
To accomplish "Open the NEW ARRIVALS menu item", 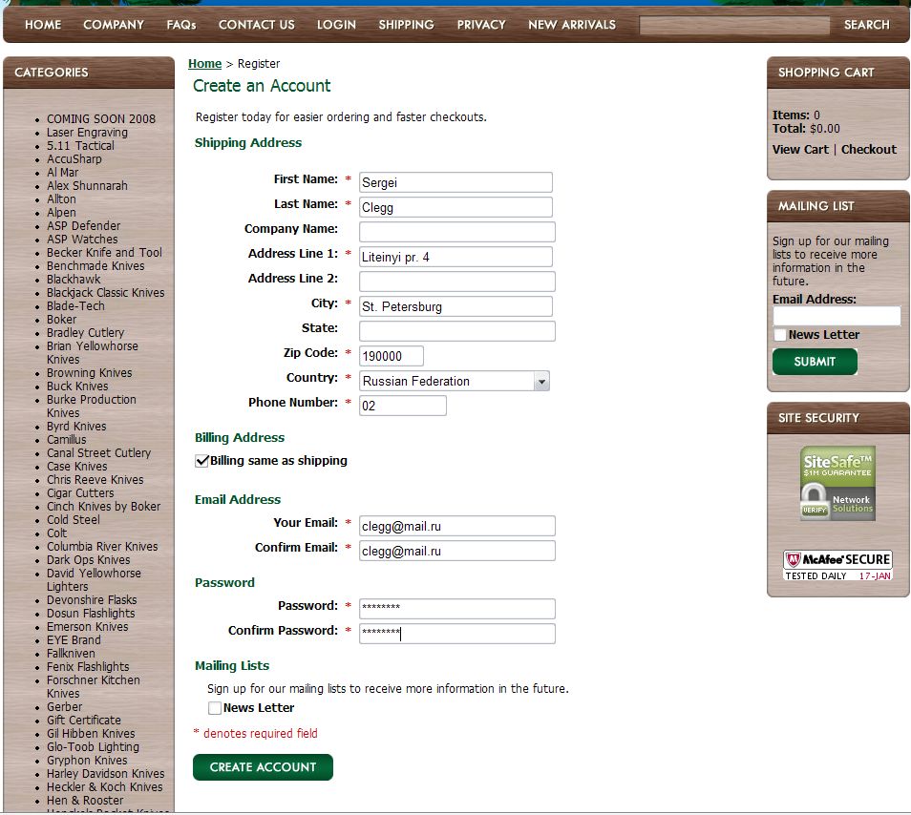I will coord(571,25).
